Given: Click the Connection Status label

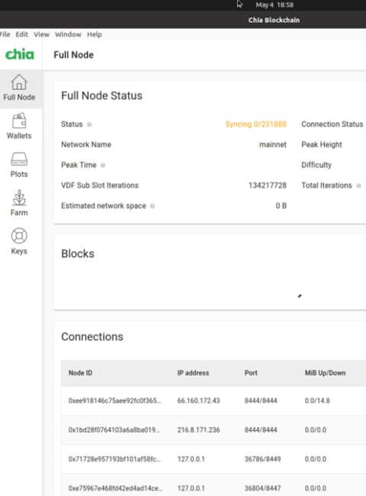Looking at the screenshot, I should pos(332,124).
